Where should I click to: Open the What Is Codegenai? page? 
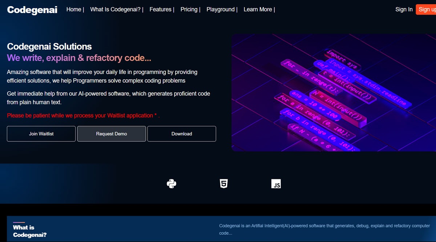coord(115,9)
